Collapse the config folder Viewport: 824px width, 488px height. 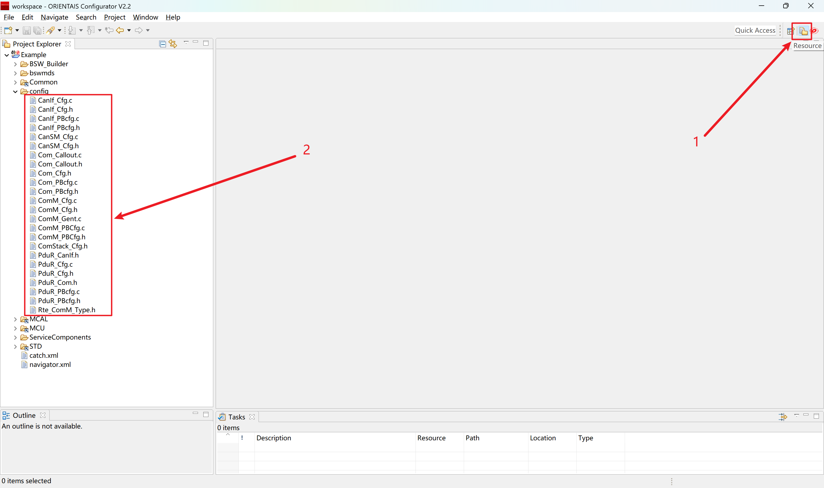(x=15, y=91)
